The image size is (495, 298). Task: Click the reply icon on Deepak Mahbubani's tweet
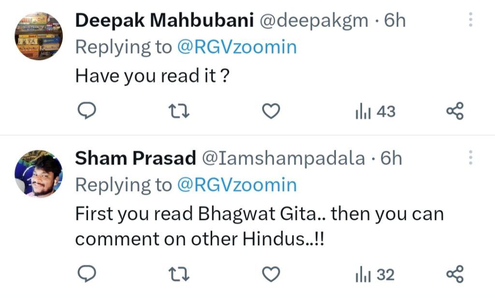point(87,111)
